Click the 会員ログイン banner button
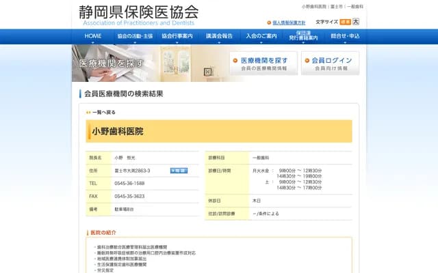Image resolution: width=438 pixels, height=273 pixels. click(x=330, y=63)
